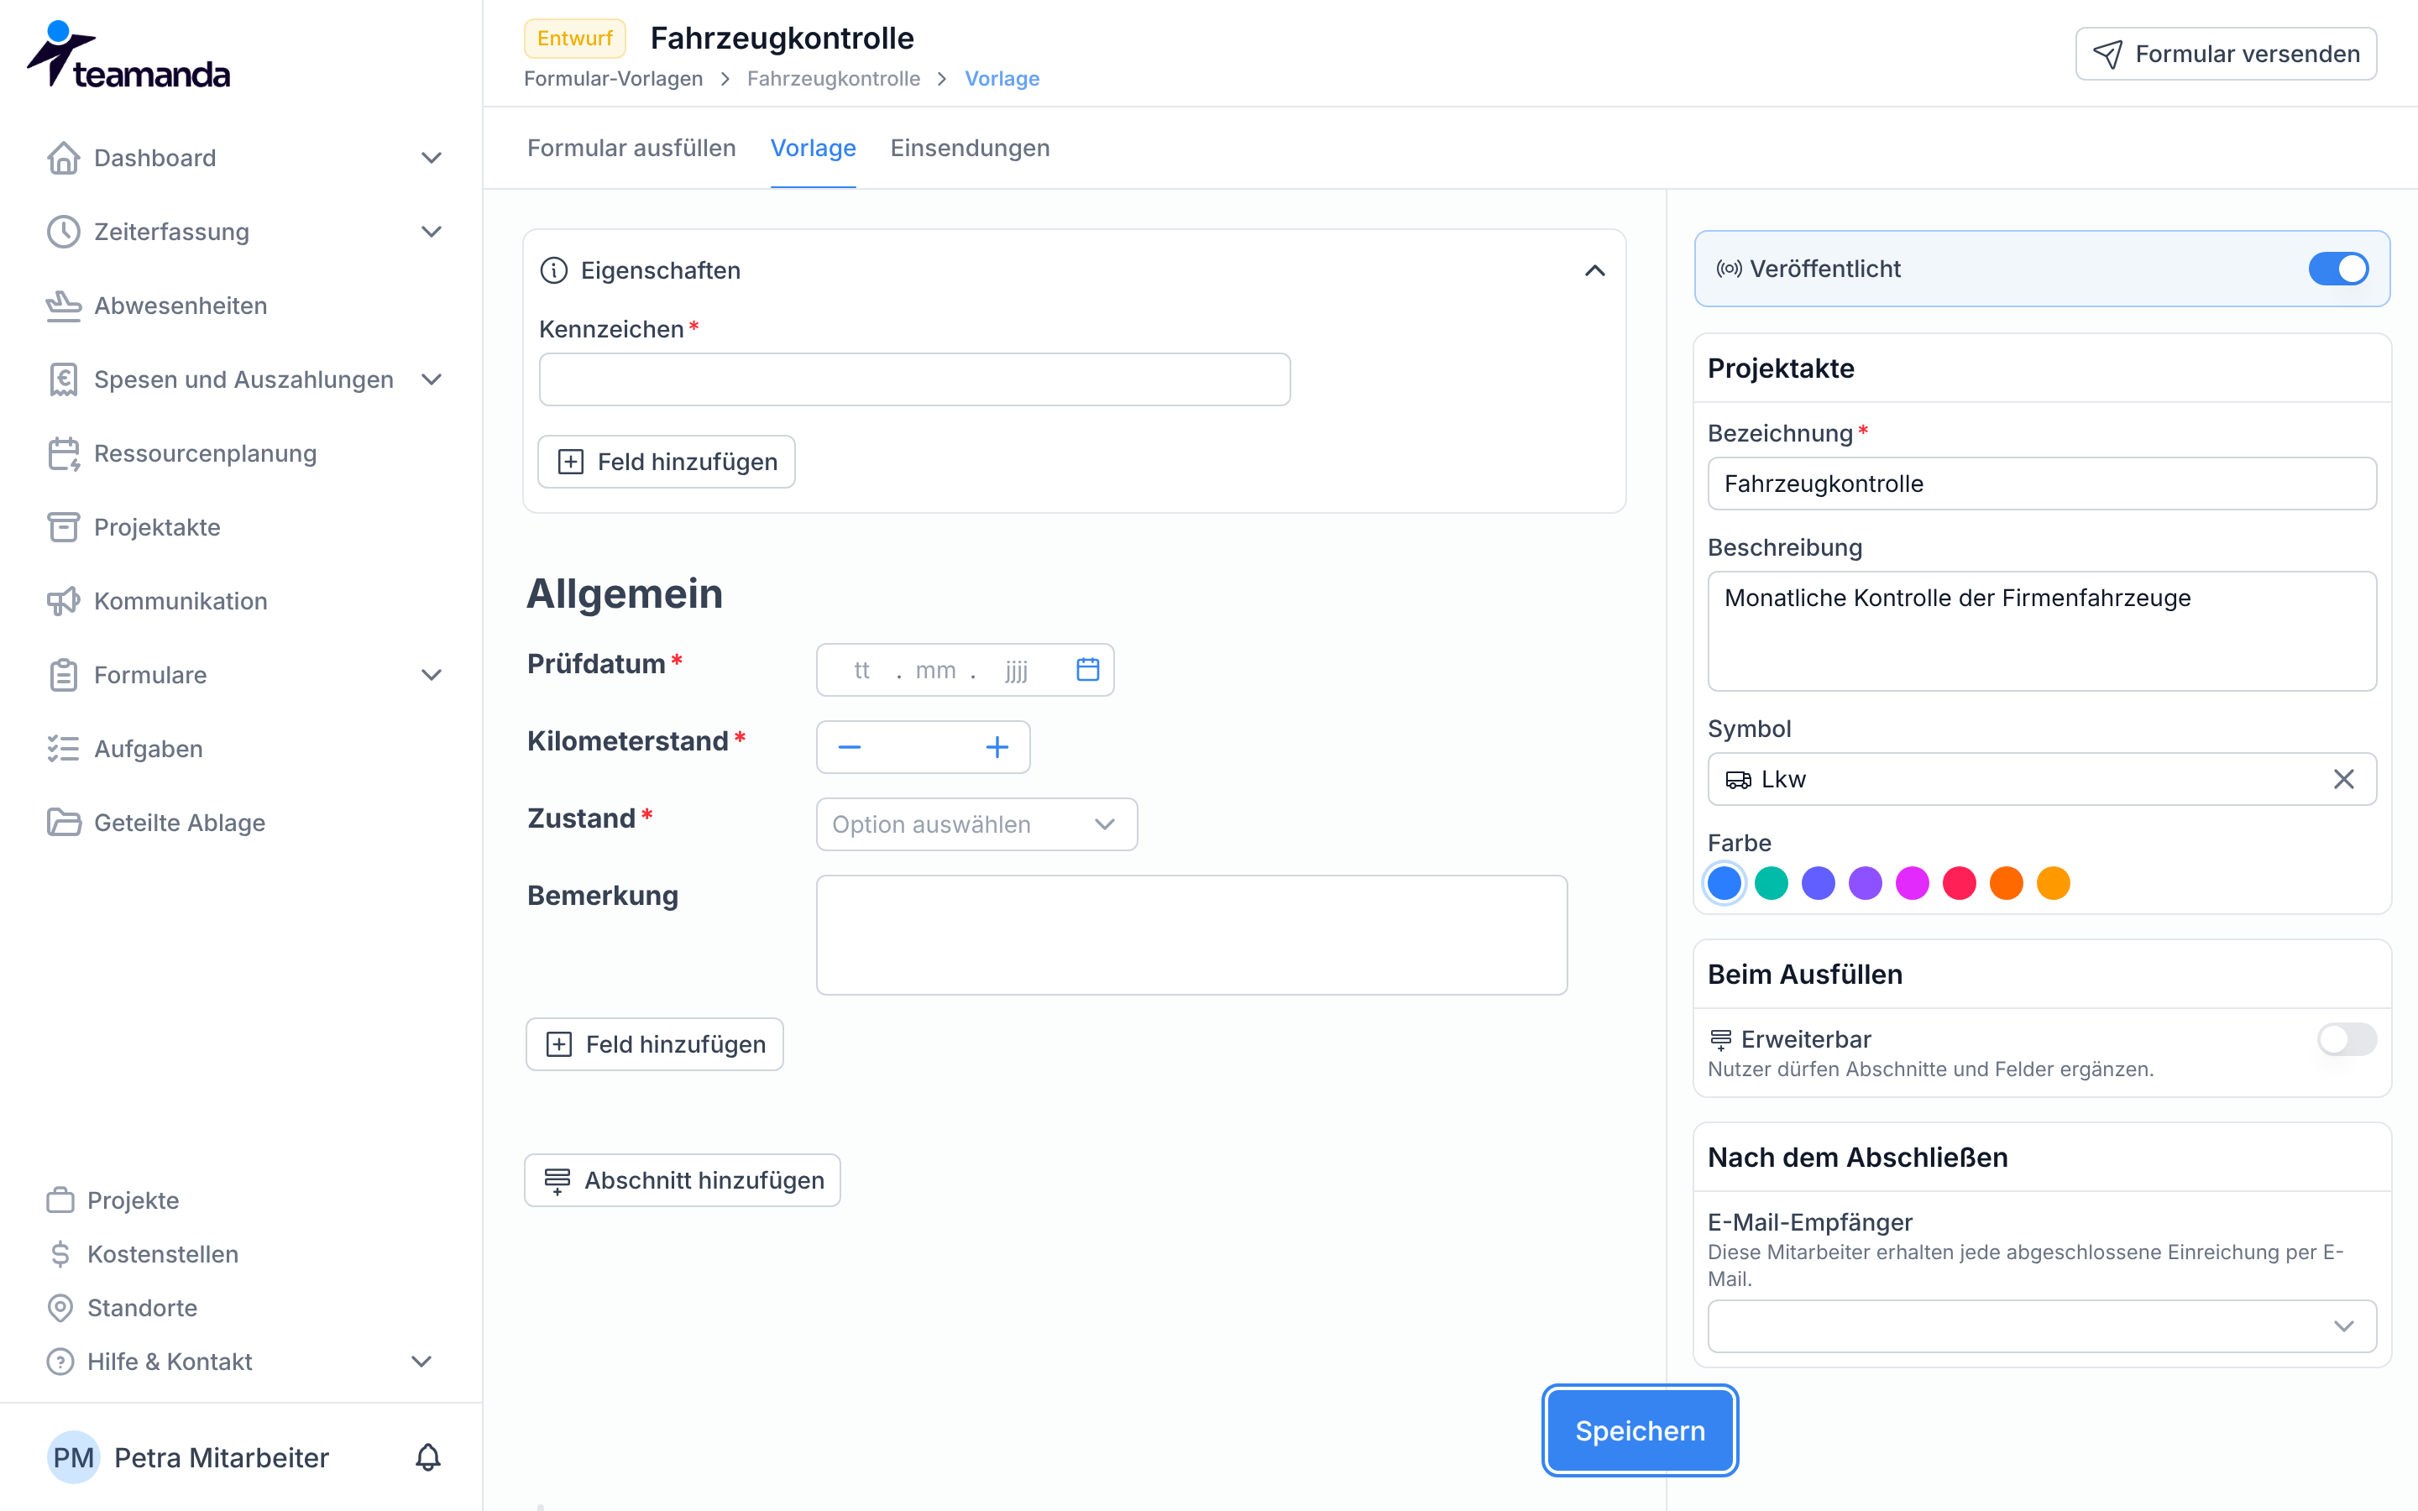Add a section with Abschnitt hinzufügen
Image resolution: width=2418 pixels, height=1511 pixels.
[683, 1180]
